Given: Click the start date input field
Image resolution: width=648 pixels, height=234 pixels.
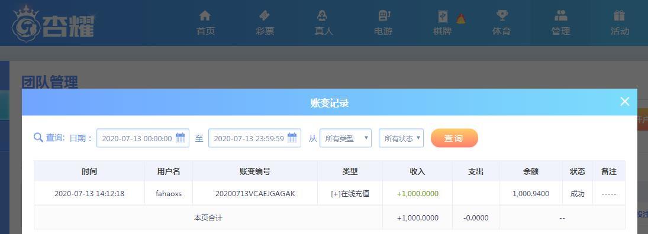Looking at the screenshot, I should click(143, 138).
